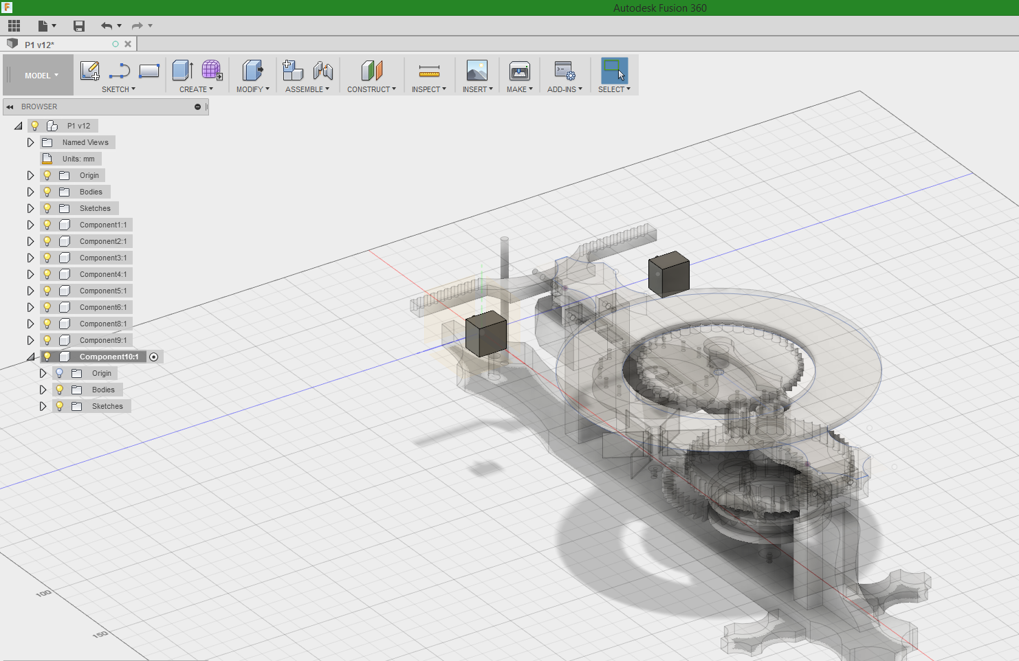This screenshot has height=661, width=1019.
Task: Select Component6:1 in the browser
Action: [x=103, y=307]
